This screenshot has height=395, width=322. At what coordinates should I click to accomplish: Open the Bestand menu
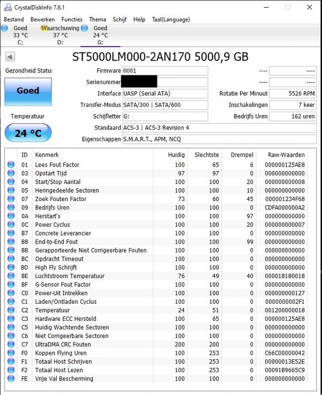tap(13, 19)
